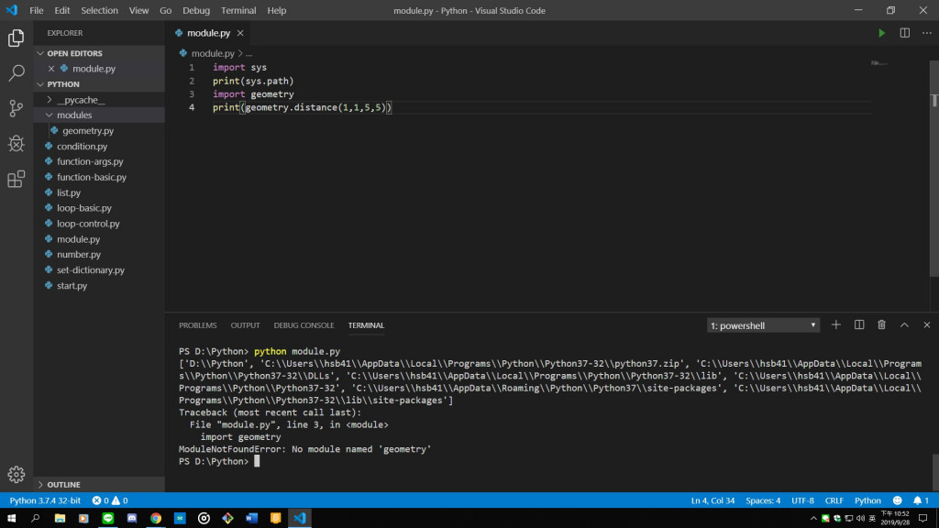The width and height of the screenshot is (939, 528).
Task: Open Discord from the taskbar
Action: (132, 518)
